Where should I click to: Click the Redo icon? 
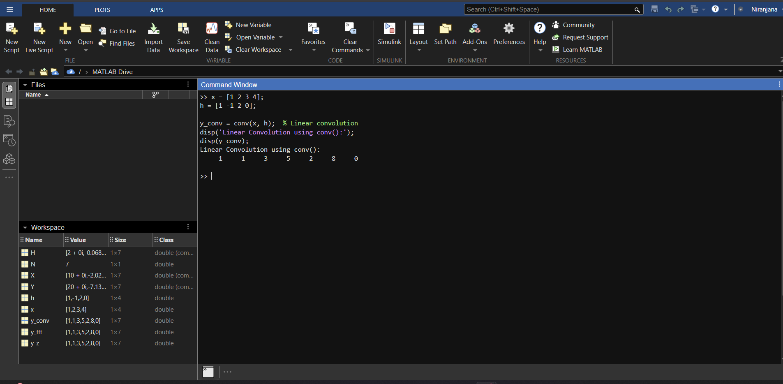pyautogui.click(x=681, y=9)
